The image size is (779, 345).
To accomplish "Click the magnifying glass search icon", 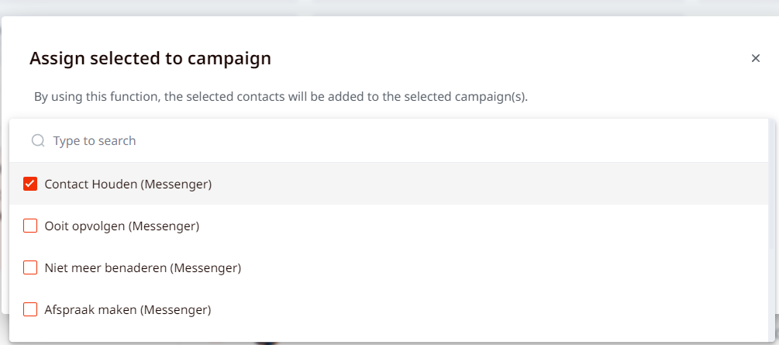I will (38, 140).
